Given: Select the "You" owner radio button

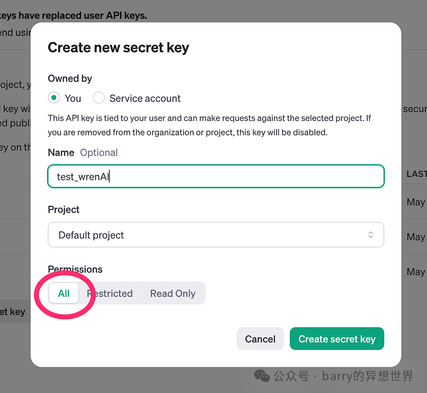Looking at the screenshot, I should [53, 98].
